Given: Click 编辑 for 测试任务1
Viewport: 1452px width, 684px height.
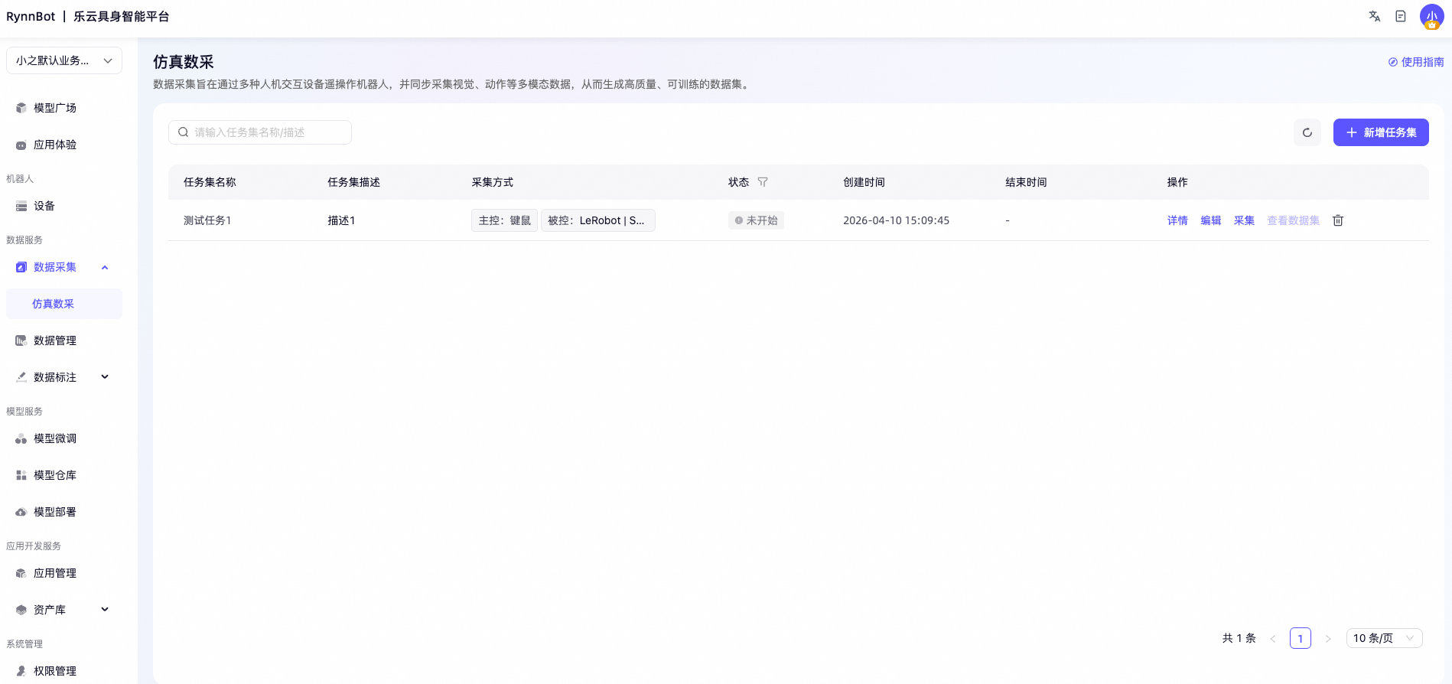Looking at the screenshot, I should pyautogui.click(x=1211, y=220).
